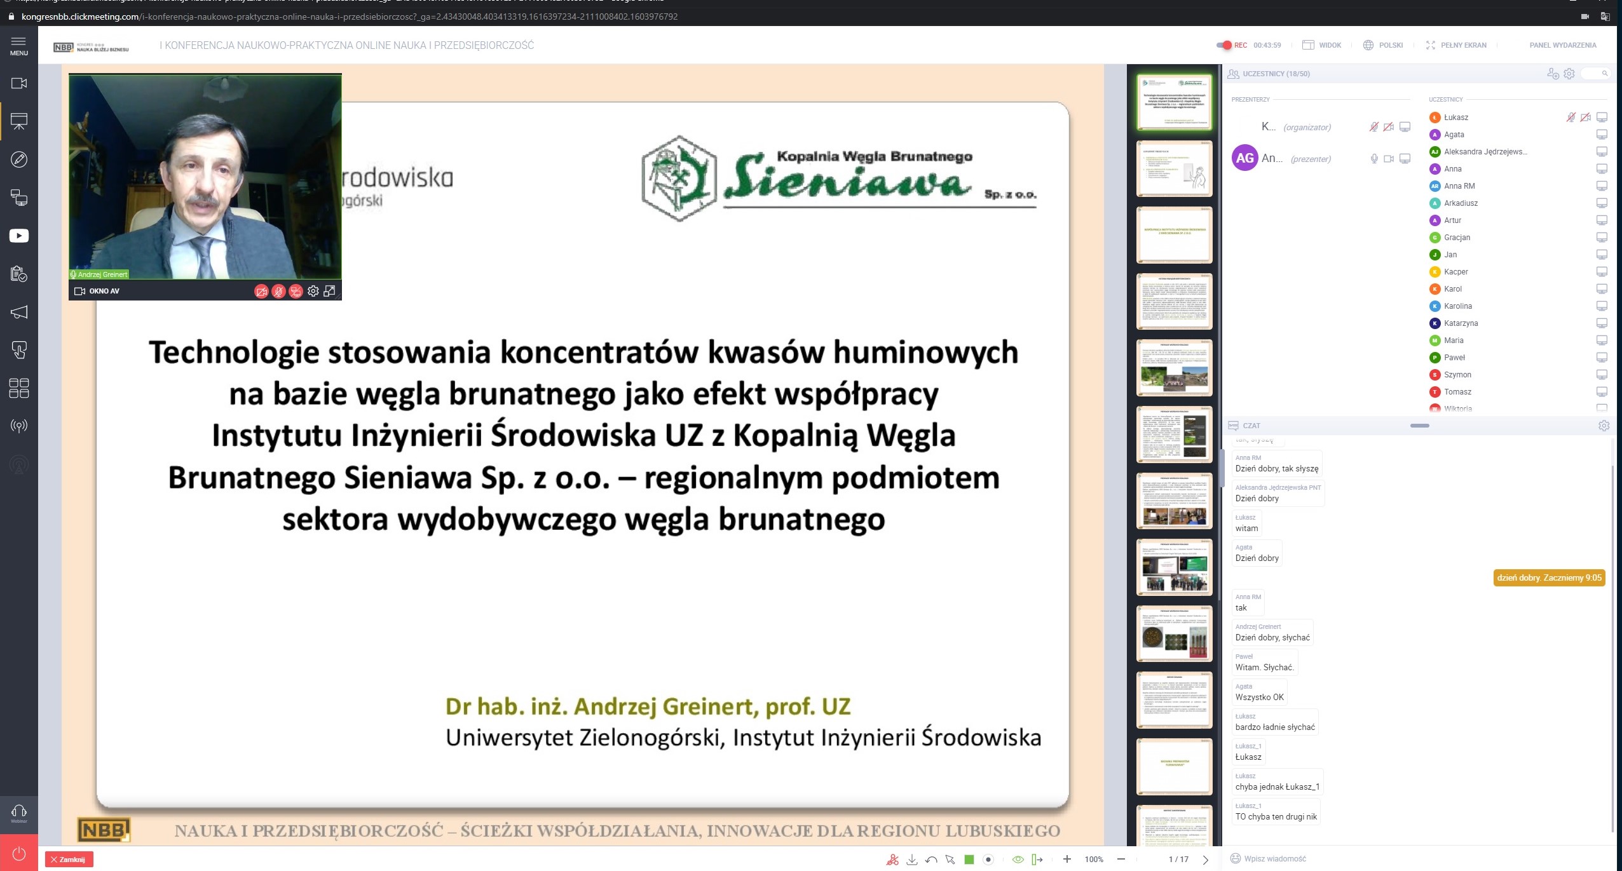Open the YouTube video sidebar icon
Screen dimensions: 1622x871
[19, 236]
